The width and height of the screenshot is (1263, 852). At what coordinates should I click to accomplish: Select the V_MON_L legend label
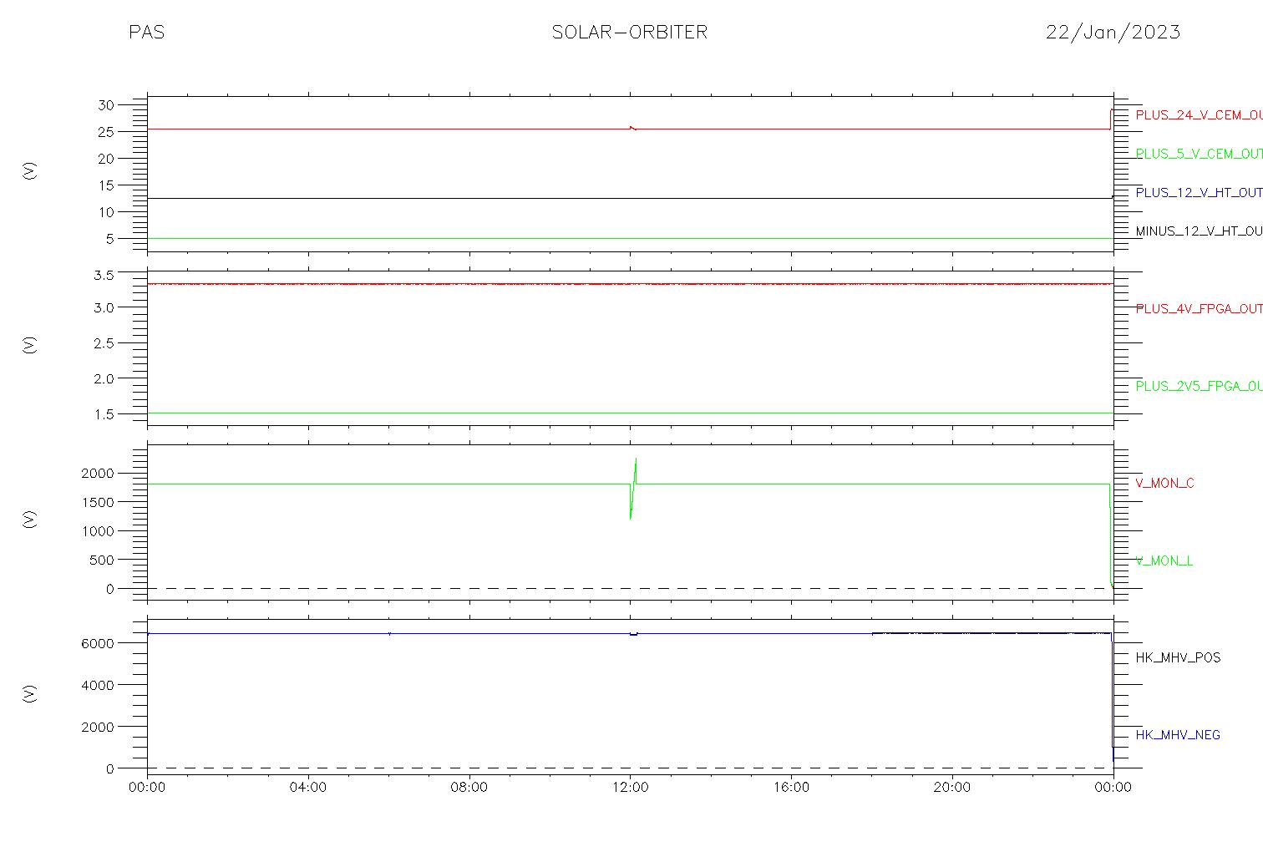(x=1164, y=561)
